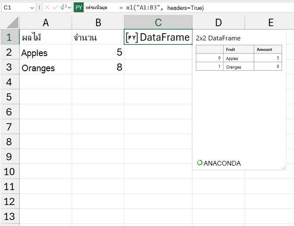This screenshot has height=226, width=294.
Task: Select row 1 header
Action: tap(10, 37)
